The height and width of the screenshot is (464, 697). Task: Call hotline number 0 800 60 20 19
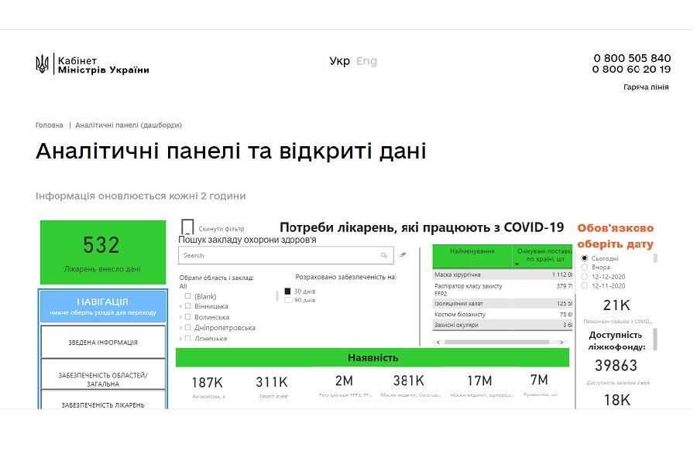631,70
